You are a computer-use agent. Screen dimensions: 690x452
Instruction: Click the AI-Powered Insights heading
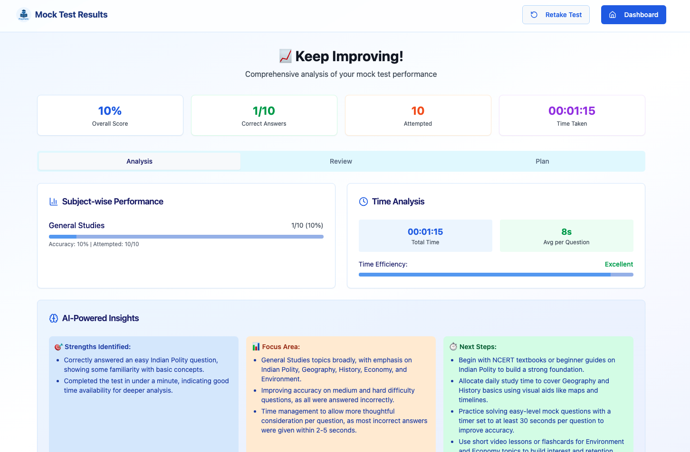(100, 318)
